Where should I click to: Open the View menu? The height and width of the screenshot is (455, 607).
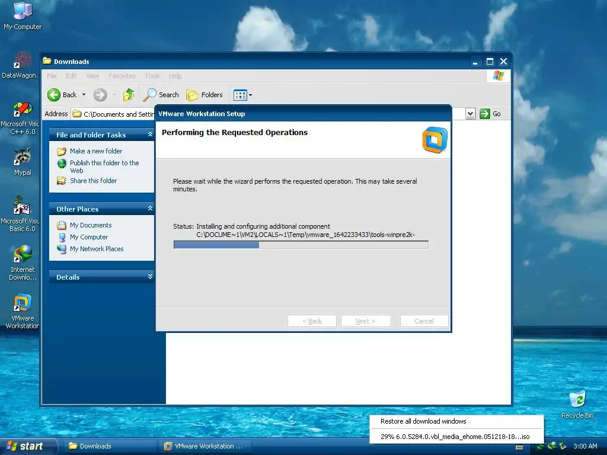[92, 76]
